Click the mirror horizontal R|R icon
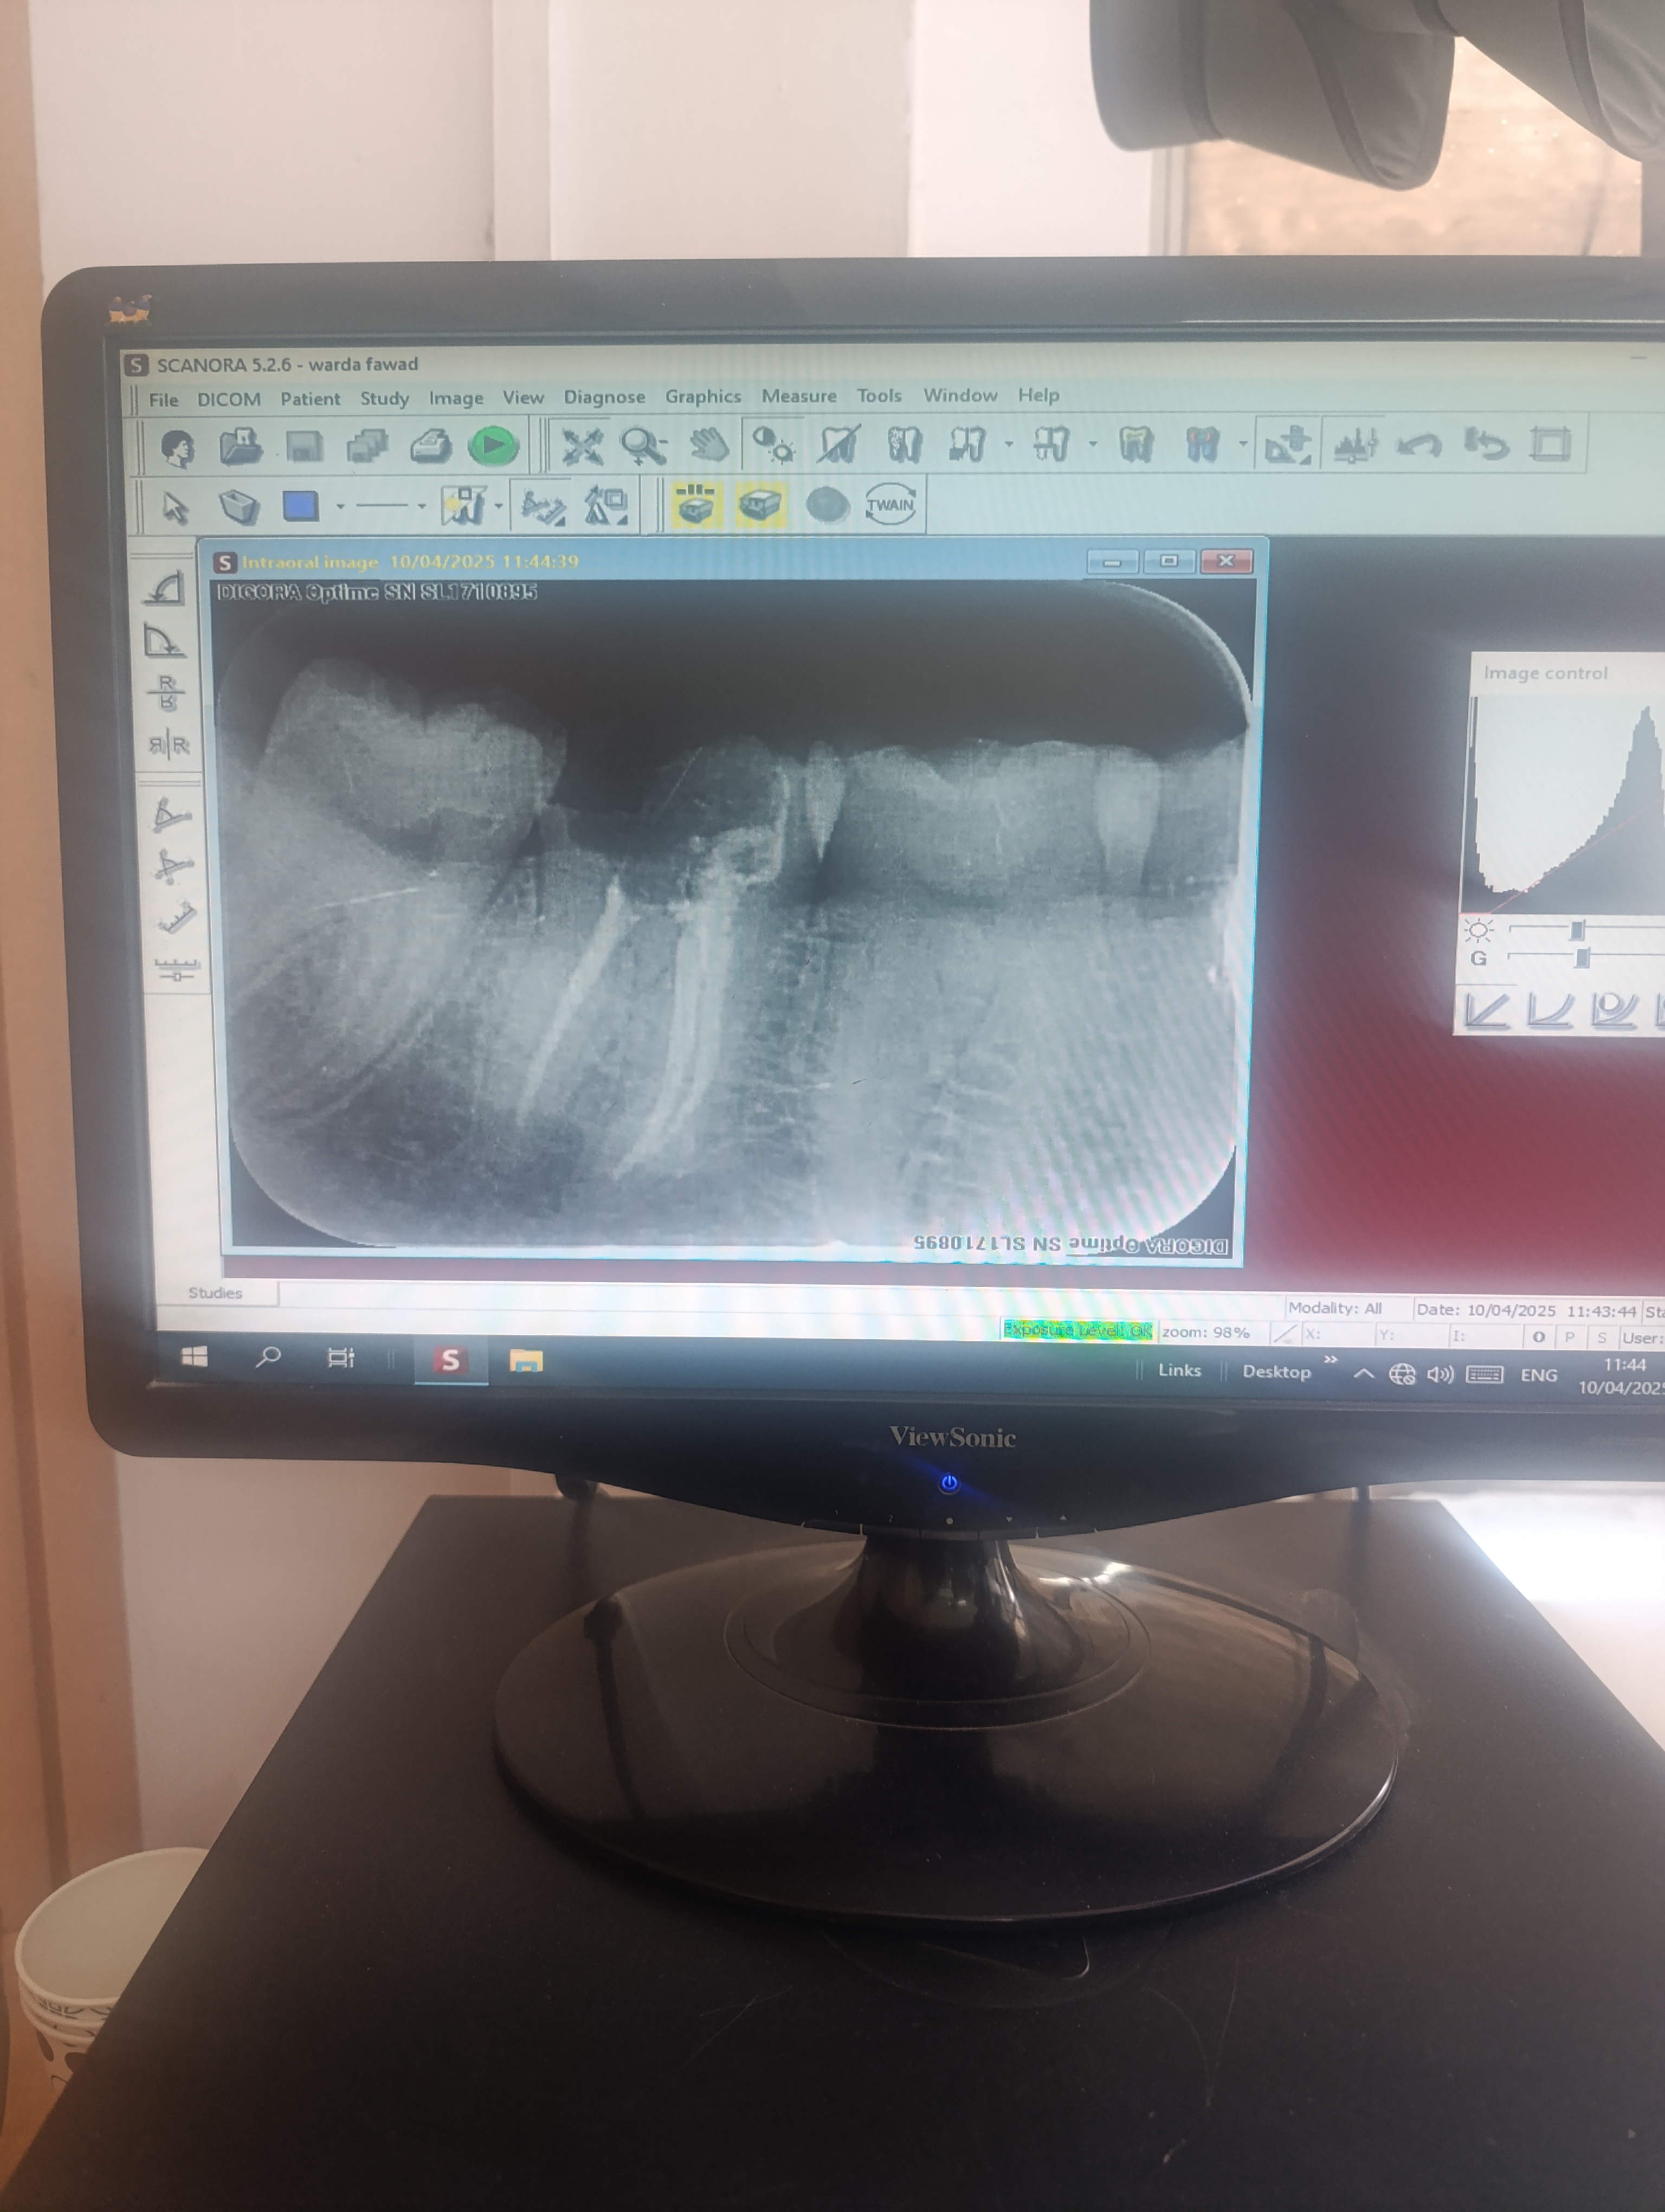 (x=169, y=745)
